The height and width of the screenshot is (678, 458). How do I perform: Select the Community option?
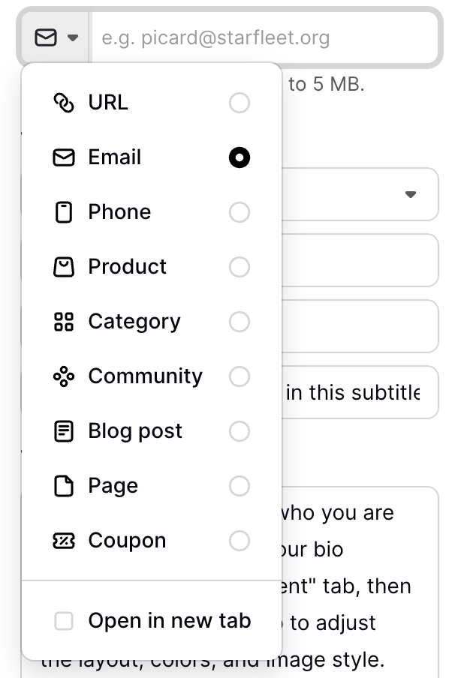click(x=145, y=376)
